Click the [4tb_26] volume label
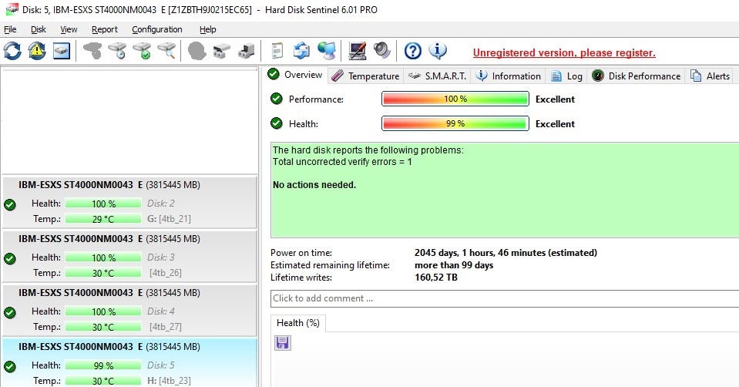The height and width of the screenshot is (387, 739). (166, 272)
